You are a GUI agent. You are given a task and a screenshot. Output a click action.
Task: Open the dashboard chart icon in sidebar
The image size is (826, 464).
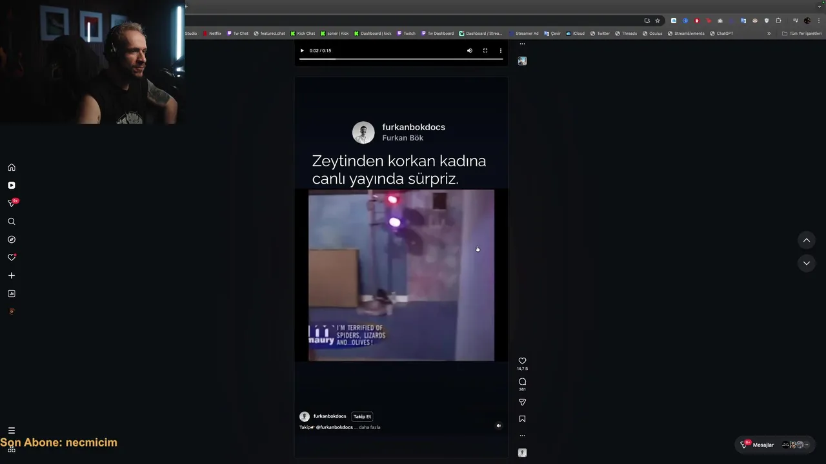12,294
